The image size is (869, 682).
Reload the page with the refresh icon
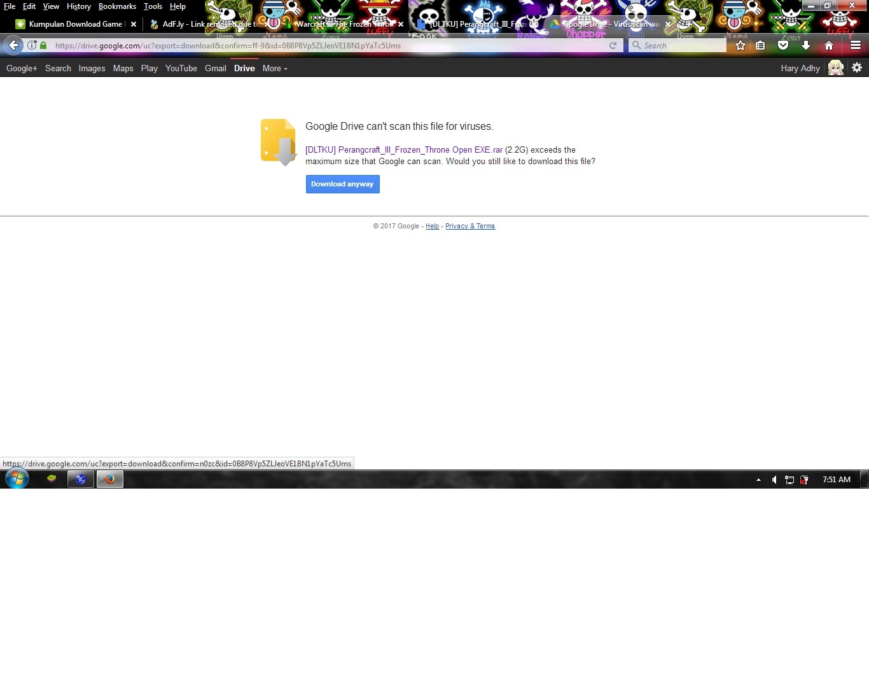pos(613,45)
